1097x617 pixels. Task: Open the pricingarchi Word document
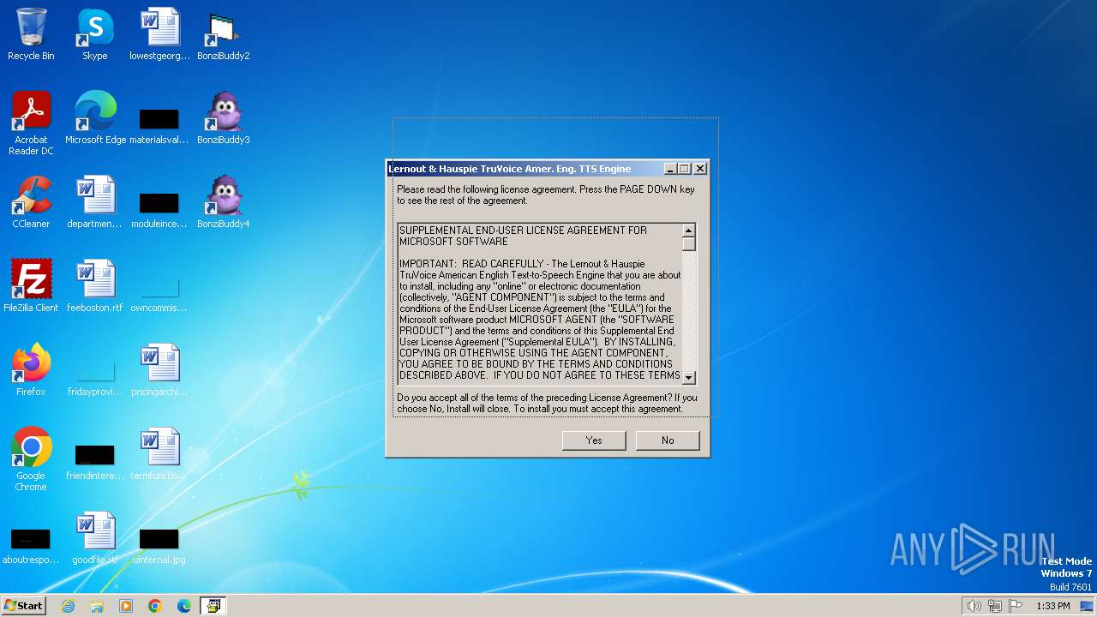[x=159, y=370]
